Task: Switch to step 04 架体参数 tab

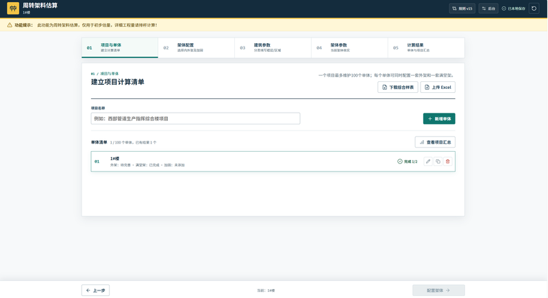Action: click(x=349, y=48)
